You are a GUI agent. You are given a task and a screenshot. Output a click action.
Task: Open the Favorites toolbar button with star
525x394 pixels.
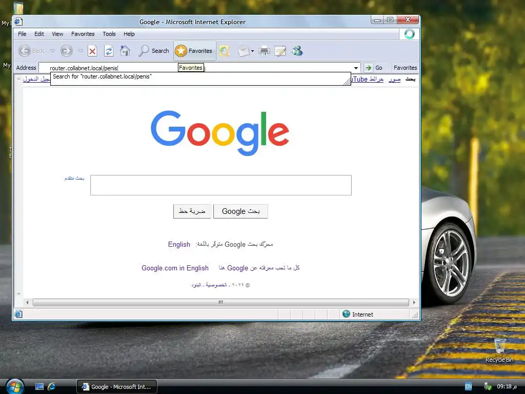coord(194,51)
